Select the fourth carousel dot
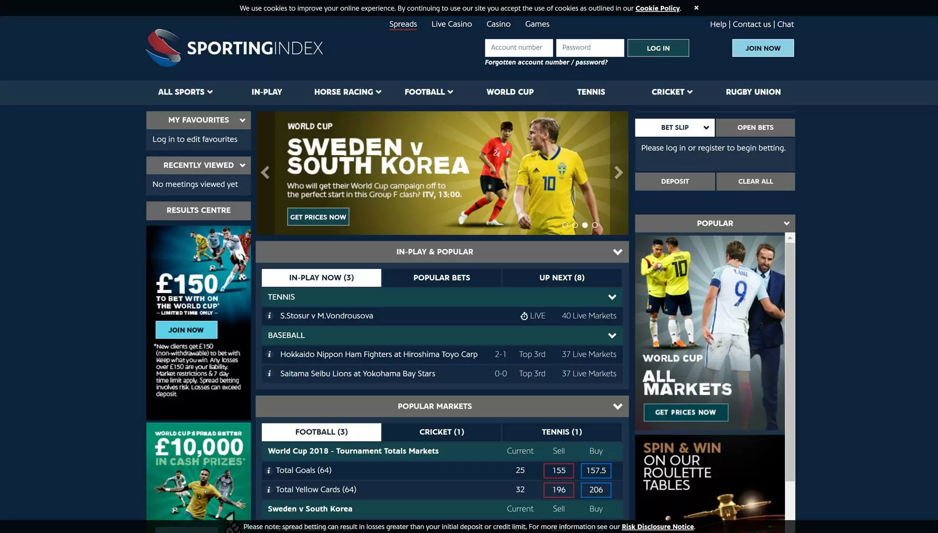938x533 pixels. pos(595,225)
